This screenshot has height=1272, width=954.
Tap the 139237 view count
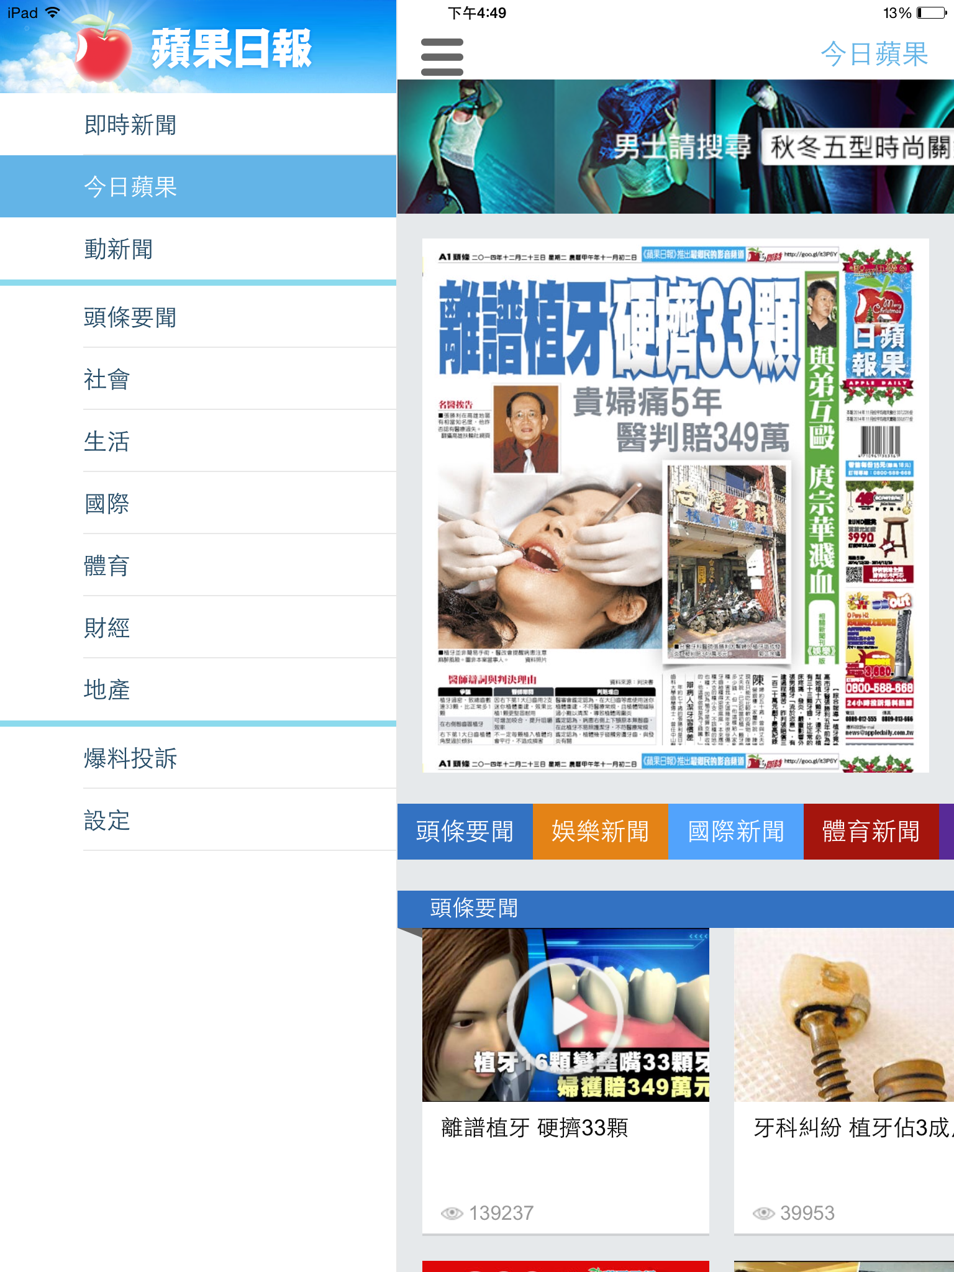pos(501,1213)
